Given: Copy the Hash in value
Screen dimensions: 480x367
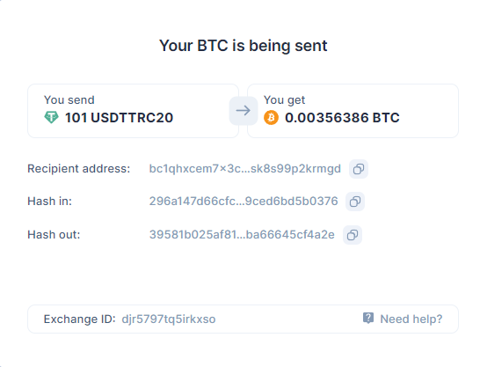Looking at the screenshot, I should (355, 202).
